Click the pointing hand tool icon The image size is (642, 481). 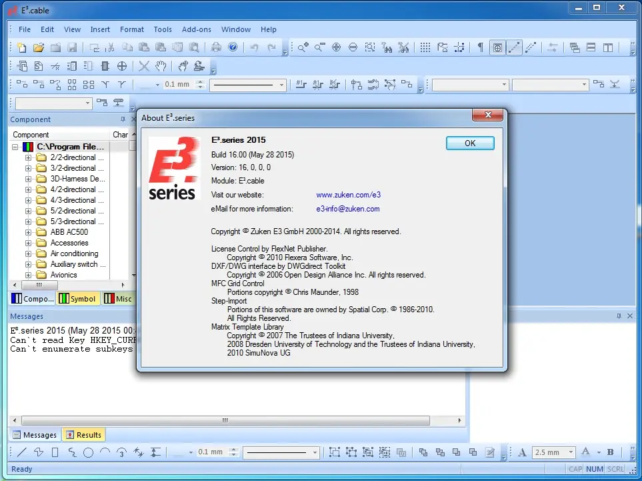click(183, 66)
